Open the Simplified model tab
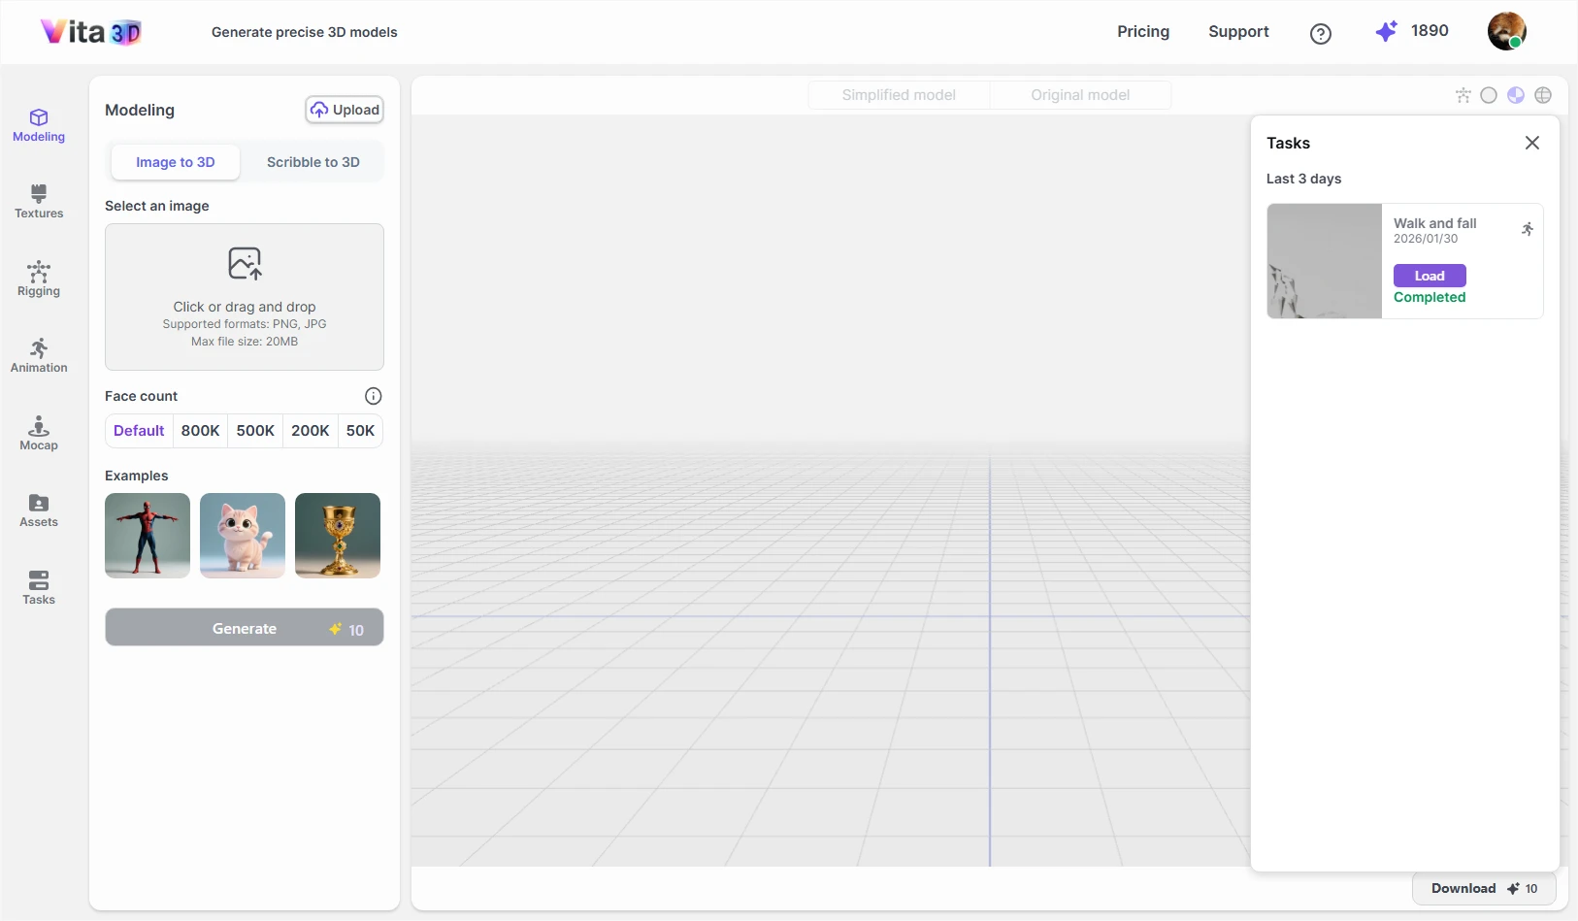Image resolution: width=1578 pixels, height=921 pixels. tap(900, 94)
